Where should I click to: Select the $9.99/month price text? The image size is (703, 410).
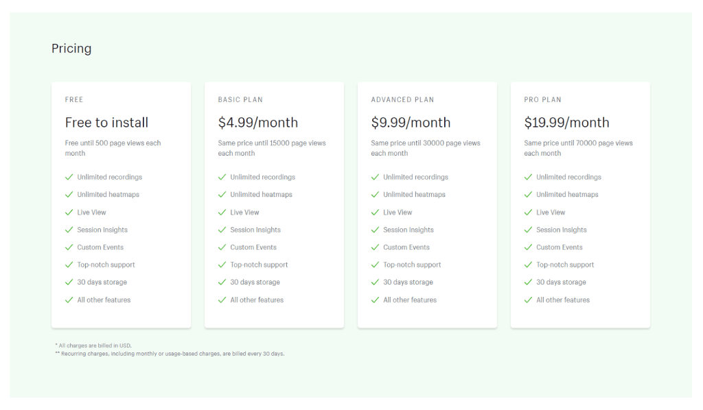(411, 123)
